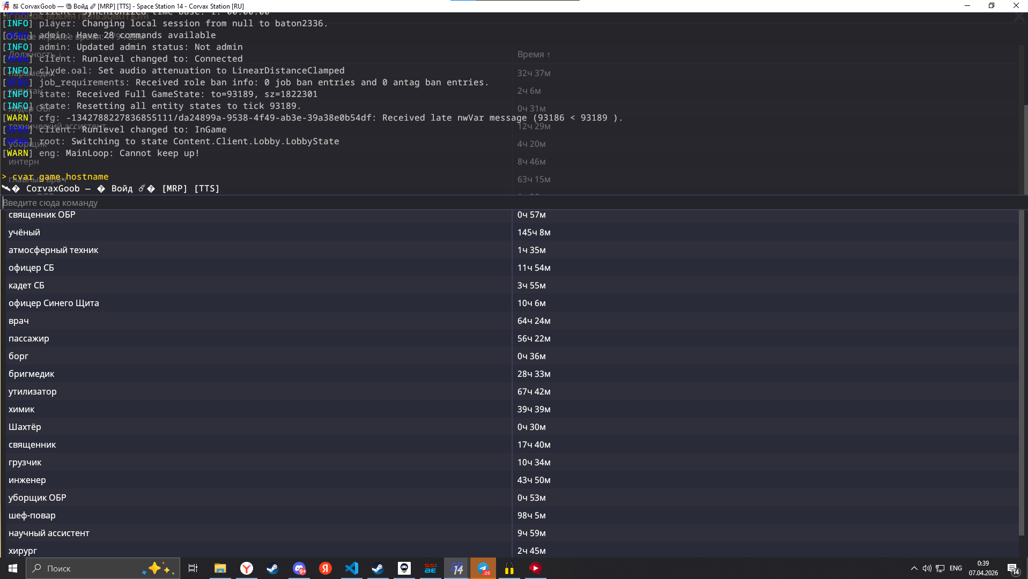Open the Windows Start menu
1028x579 pixels.
(x=13, y=568)
